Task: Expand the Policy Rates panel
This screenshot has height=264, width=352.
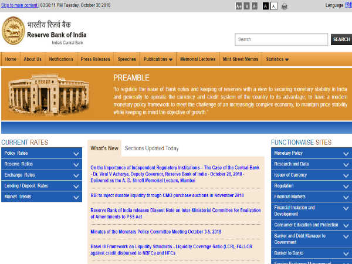Action: click(42, 153)
